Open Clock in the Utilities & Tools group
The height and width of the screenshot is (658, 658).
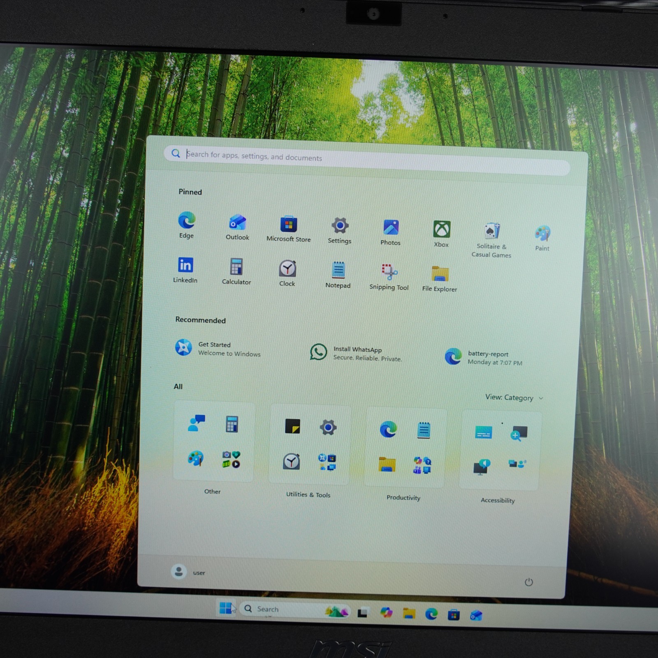click(x=292, y=461)
